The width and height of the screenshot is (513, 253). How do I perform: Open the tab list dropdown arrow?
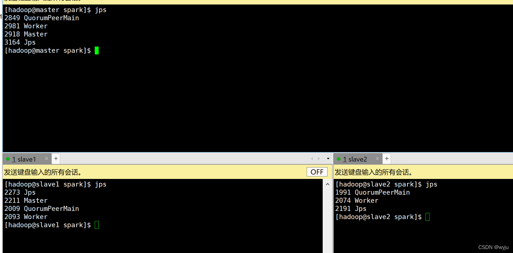tap(328, 159)
